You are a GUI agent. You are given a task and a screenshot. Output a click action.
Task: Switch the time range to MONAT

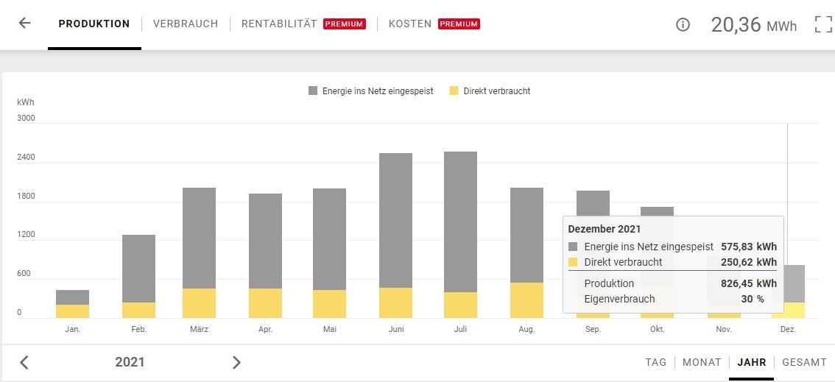pyautogui.click(x=702, y=362)
